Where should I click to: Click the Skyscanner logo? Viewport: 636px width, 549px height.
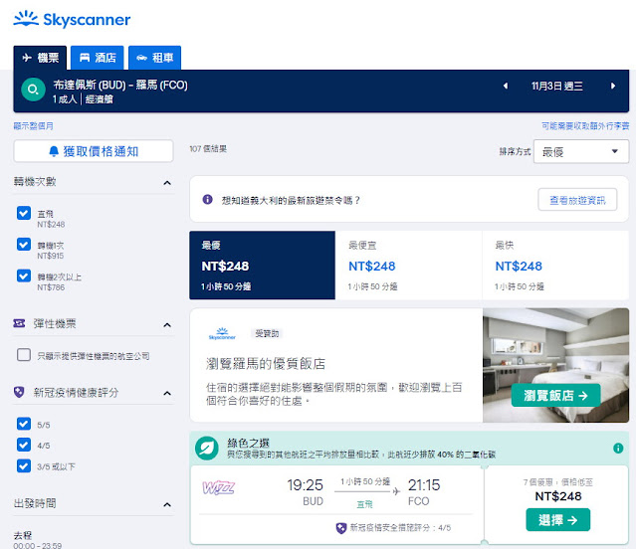pyautogui.click(x=72, y=19)
